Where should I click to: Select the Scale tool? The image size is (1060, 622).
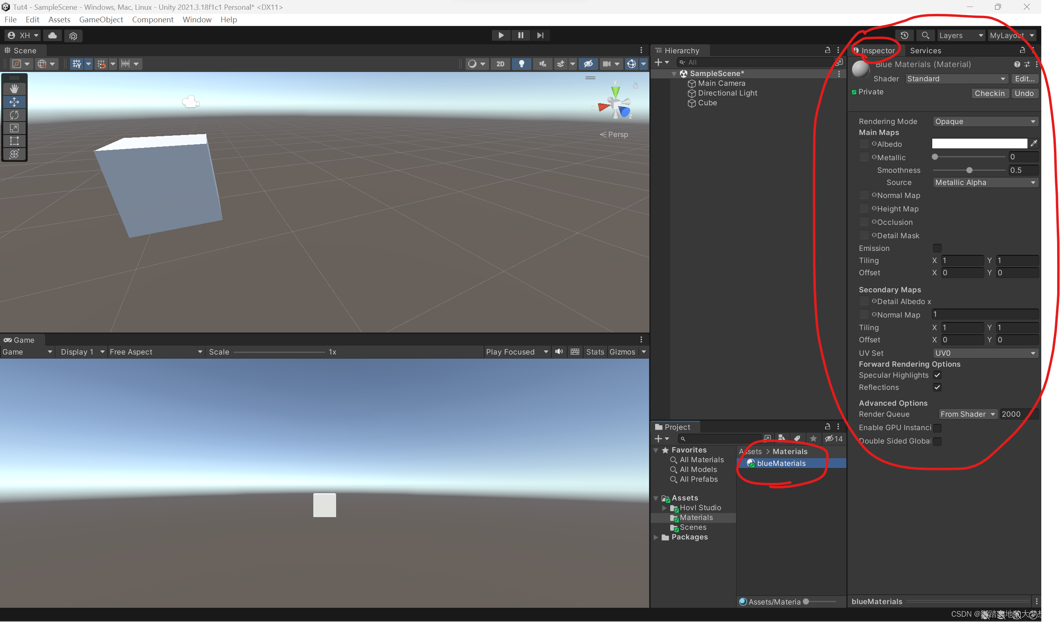[x=14, y=128]
